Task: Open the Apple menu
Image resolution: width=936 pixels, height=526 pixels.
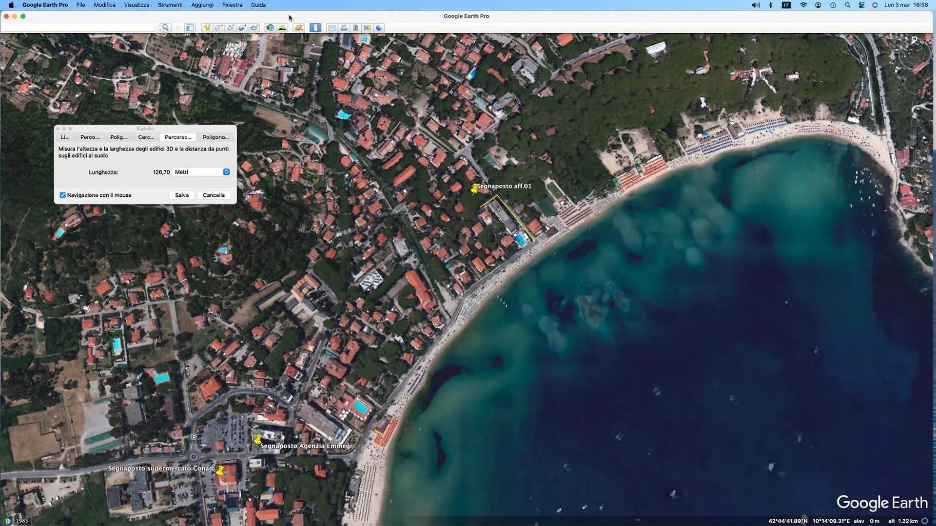Action: (x=11, y=5)
